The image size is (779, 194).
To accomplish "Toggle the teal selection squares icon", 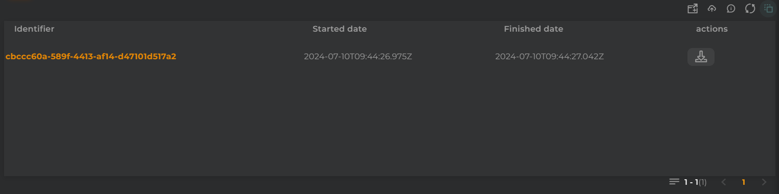I will [768, 9].
